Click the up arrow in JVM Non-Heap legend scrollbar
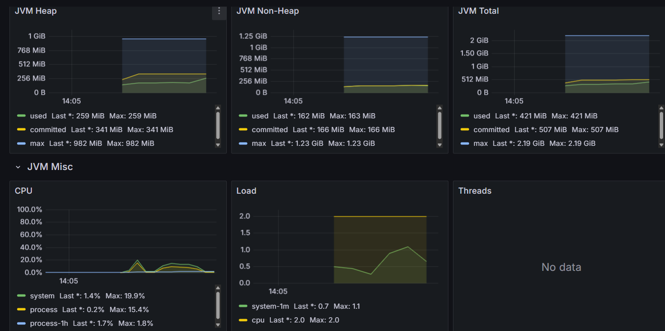Image resolution: width=665 pixels, height=331 pixels. tap(440, 107)
